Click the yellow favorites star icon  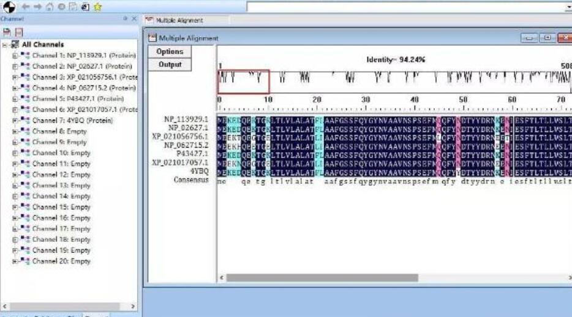(97, 7)
